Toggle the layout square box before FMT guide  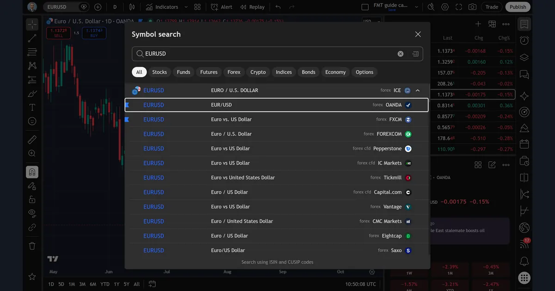[365, 7]
